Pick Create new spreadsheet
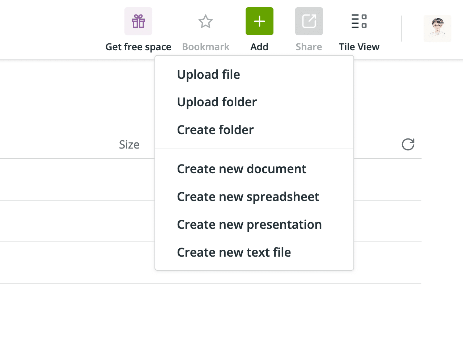Screen dimensions: 463x347 point(248,197)
